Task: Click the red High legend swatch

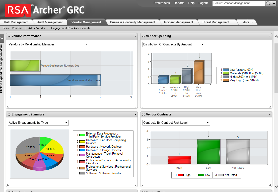Action: (181, 175)
